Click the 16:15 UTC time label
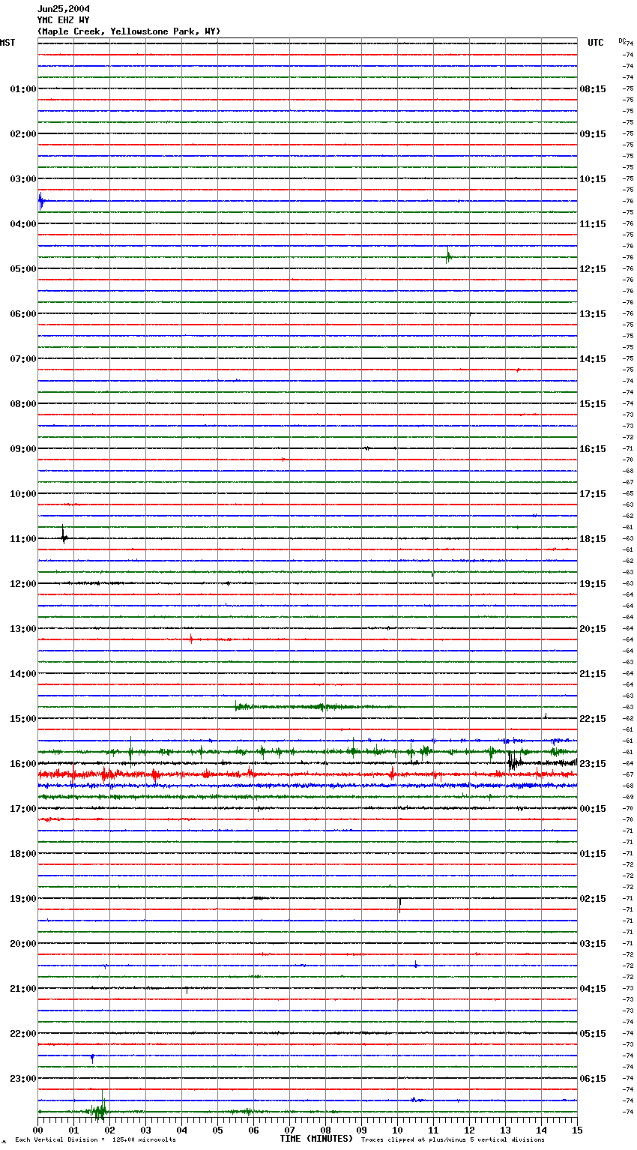This screenshot has height=1150, width=637. [593, 449]
